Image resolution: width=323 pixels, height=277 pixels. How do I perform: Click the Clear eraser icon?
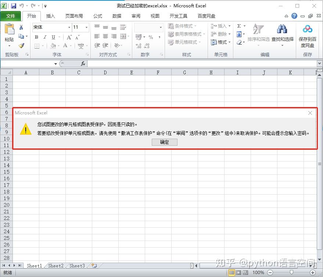[x=239, y=43]
